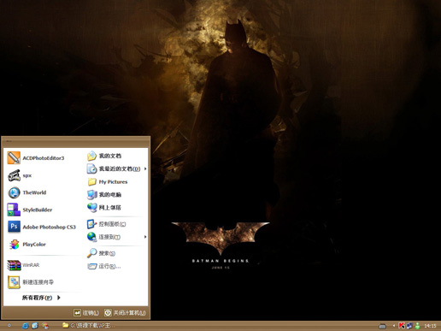Image resolution: width=441 pixels, height=331 pixels.
Task: Open 网上邻居 (Network Neighborhood)
Action: 104,208
